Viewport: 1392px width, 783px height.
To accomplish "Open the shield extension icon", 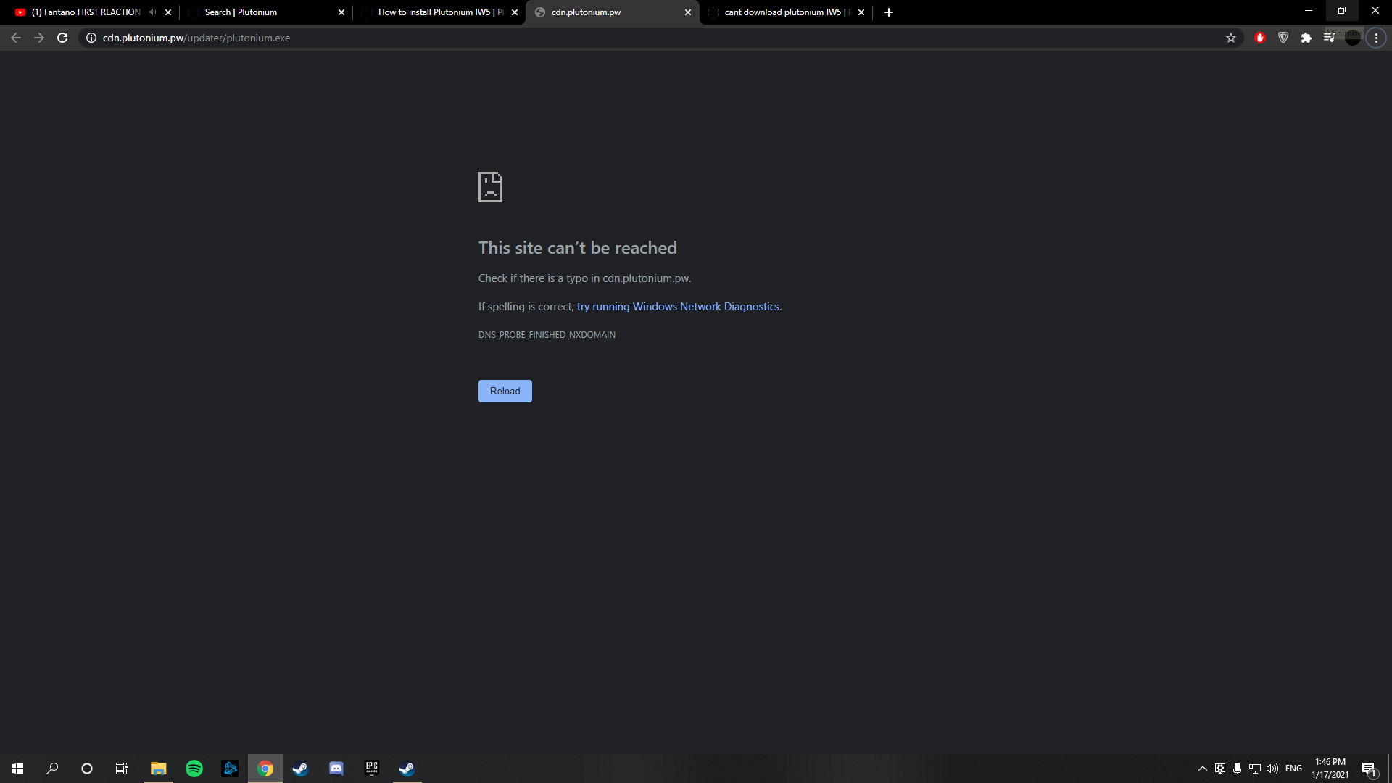I will [x=1283, y=38].
